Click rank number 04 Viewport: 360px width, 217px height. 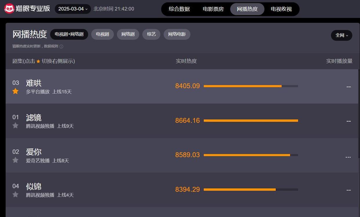[x=16, y=186]
